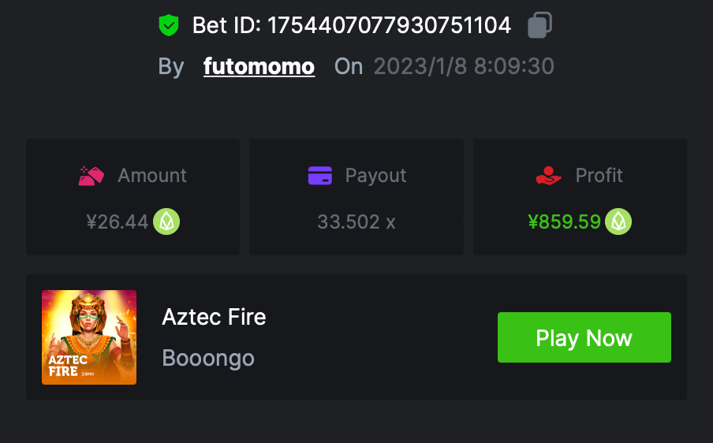The image size is (713, 443).
Task: Click the pink Amount icon
Action: tap(91, 175)
